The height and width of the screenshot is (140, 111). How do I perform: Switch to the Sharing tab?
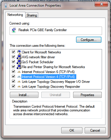click(x=32, y=15)
